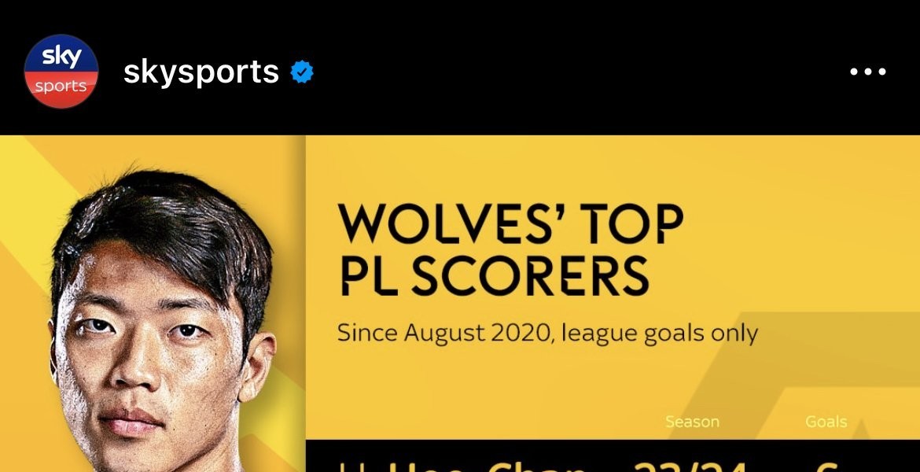
Task: Click the word TOP in headline
Action: [x=637, y=223]
